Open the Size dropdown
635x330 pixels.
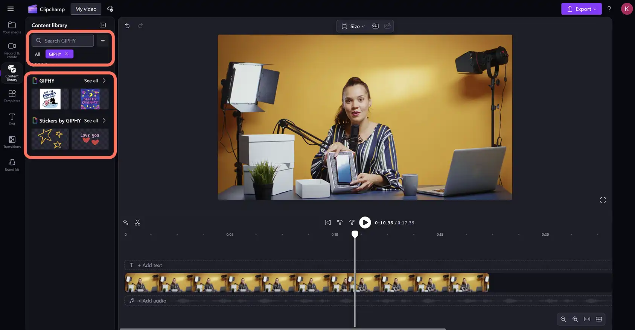(353, 26)
